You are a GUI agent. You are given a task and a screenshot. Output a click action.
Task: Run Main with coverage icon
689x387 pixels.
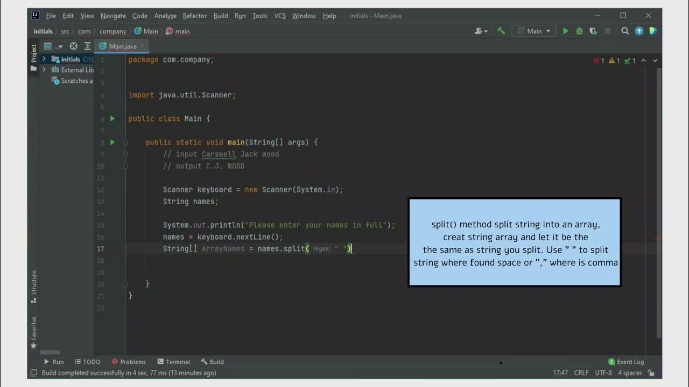[593, 31]
